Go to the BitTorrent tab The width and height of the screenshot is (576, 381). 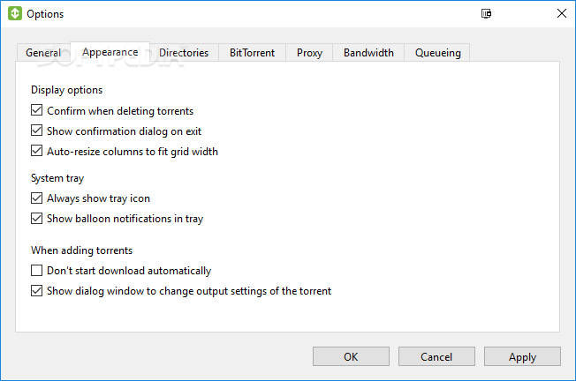tap(253, 53)
